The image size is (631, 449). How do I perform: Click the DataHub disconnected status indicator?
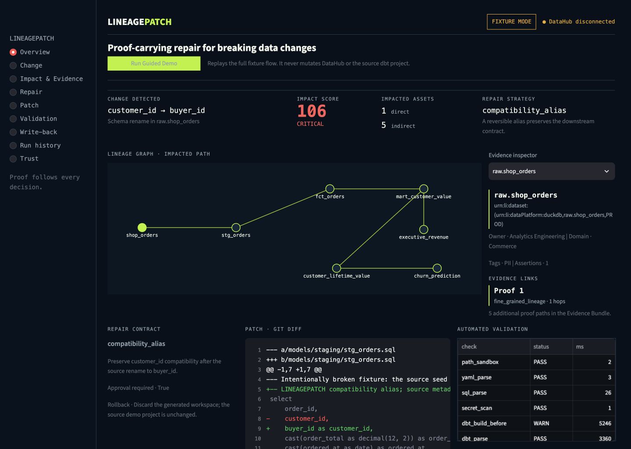point(578,21)
